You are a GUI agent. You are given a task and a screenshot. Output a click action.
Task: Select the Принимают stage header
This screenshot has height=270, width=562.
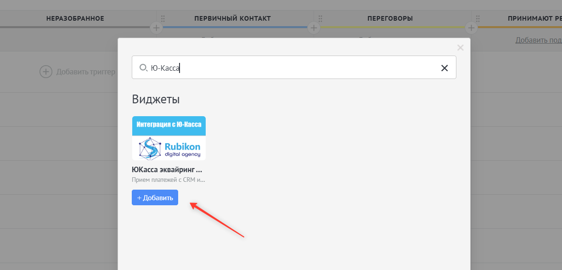[x=534, y=19]
